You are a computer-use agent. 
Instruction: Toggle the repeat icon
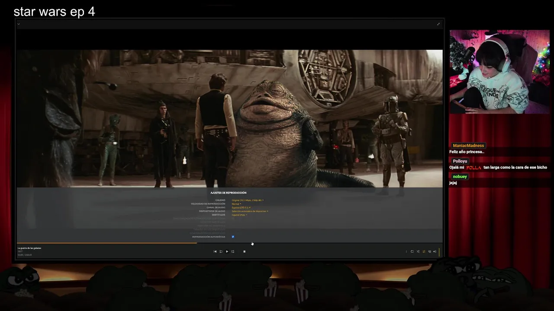click(x=412, y=251)
